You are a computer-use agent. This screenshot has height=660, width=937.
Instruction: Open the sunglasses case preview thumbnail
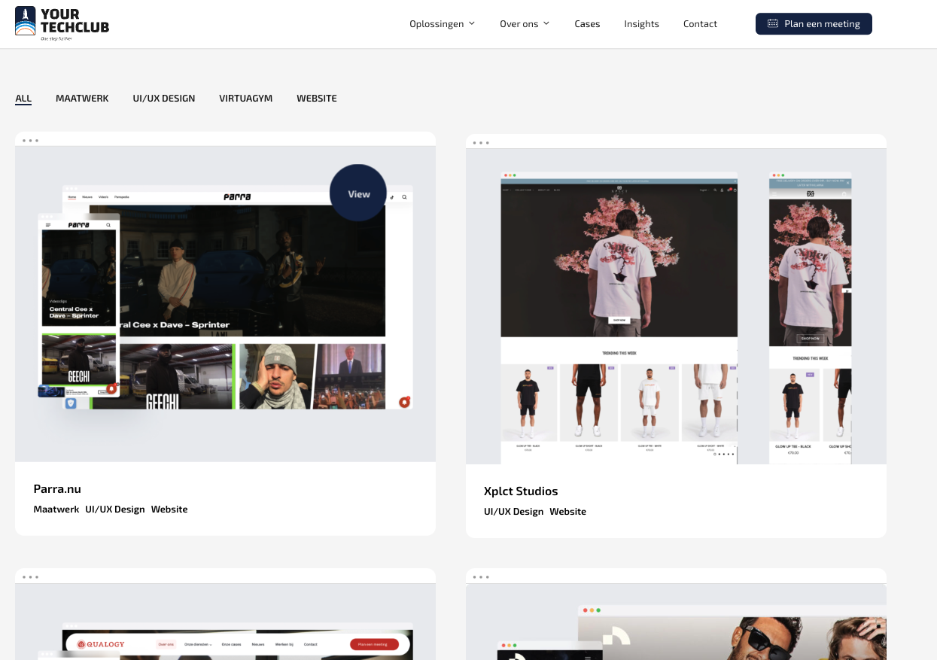tap(676, 622)
